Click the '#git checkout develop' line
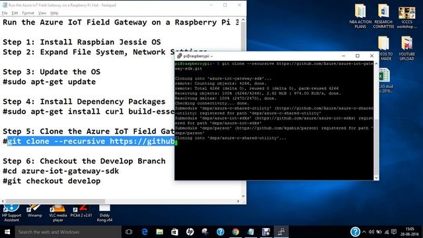Image resolution: width=423 pixels, height=238 pixels. click(52, 180)
